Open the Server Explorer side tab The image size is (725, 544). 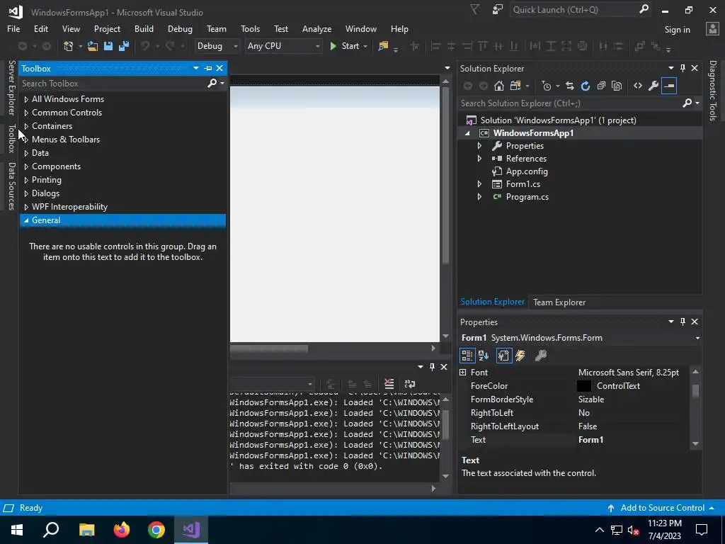12,87
